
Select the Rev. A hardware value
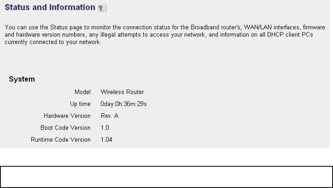click(109, 116)
